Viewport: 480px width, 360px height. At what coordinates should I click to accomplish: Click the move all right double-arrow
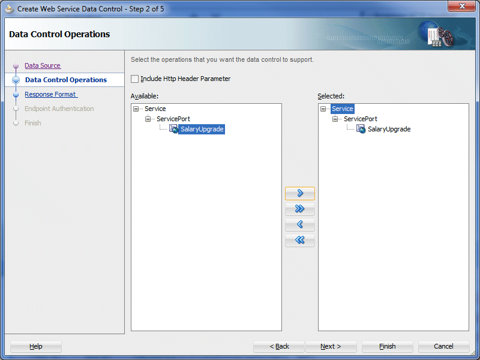pyautogui.click(x=299, y=209)
